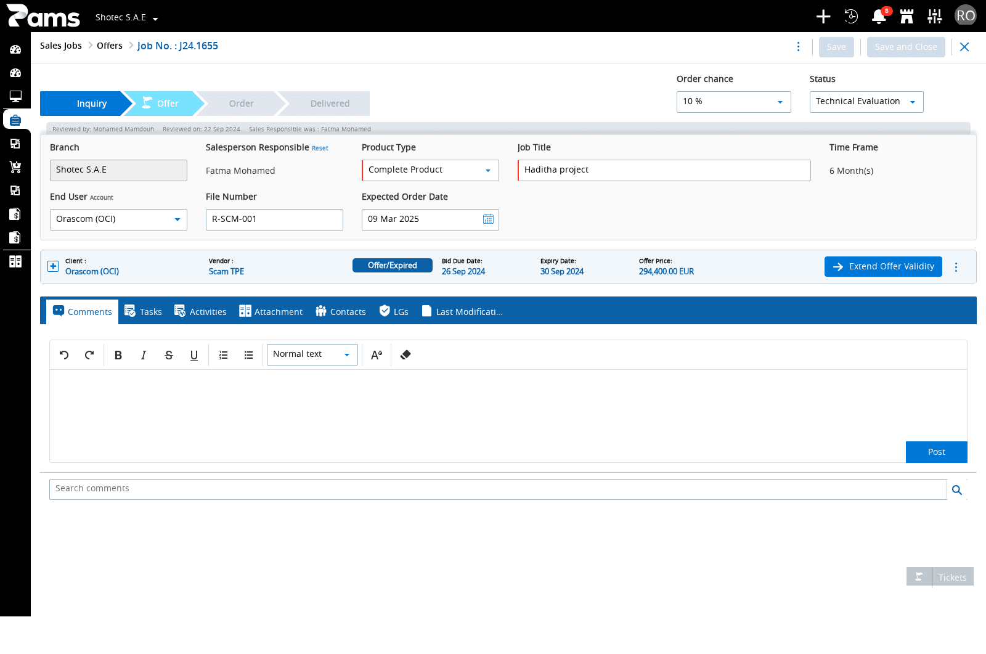Open the Order chance 10 % dropdown
Screen dimensions: 986x654
733,102
